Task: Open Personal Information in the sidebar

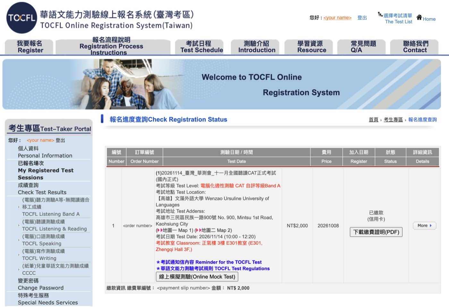Action: point(45,152)
